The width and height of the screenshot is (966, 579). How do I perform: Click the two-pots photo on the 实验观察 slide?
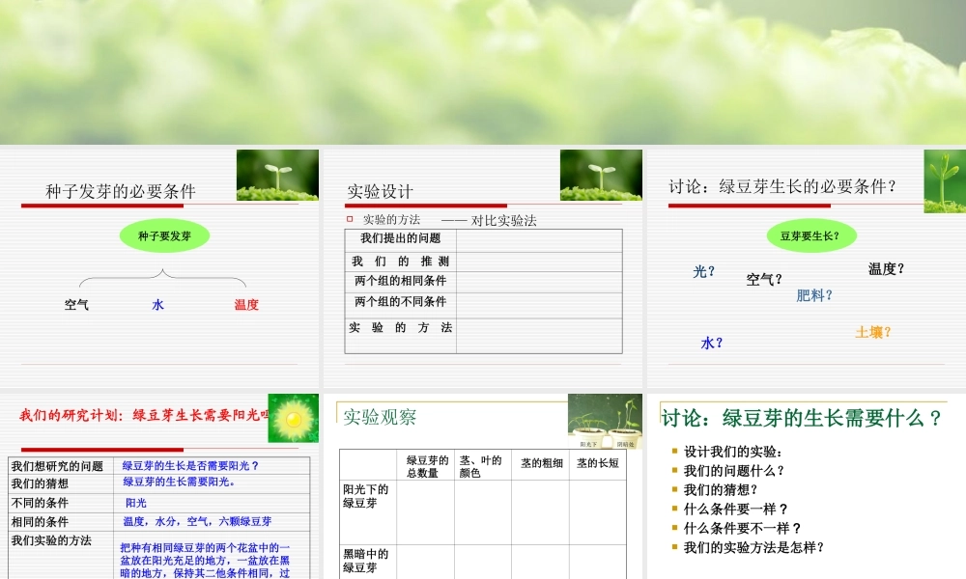[x=605, y=420]
